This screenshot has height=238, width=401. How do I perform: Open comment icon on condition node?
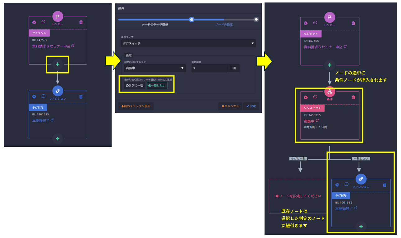pyautogui.click(x=315, y=97)
